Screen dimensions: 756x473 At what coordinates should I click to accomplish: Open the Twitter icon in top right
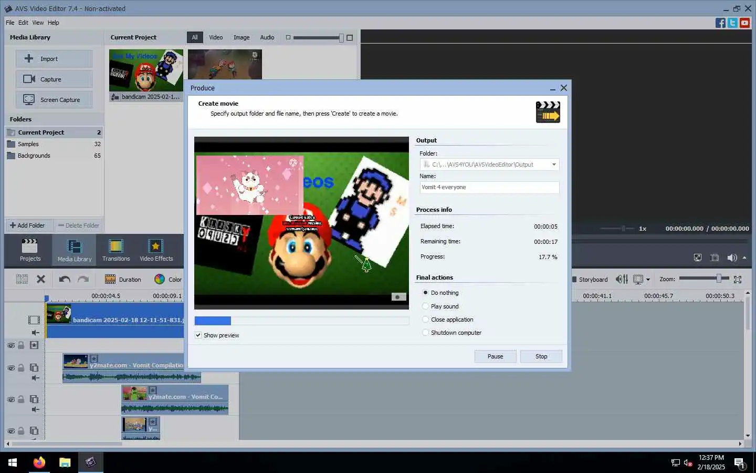(x=732, y=23)
